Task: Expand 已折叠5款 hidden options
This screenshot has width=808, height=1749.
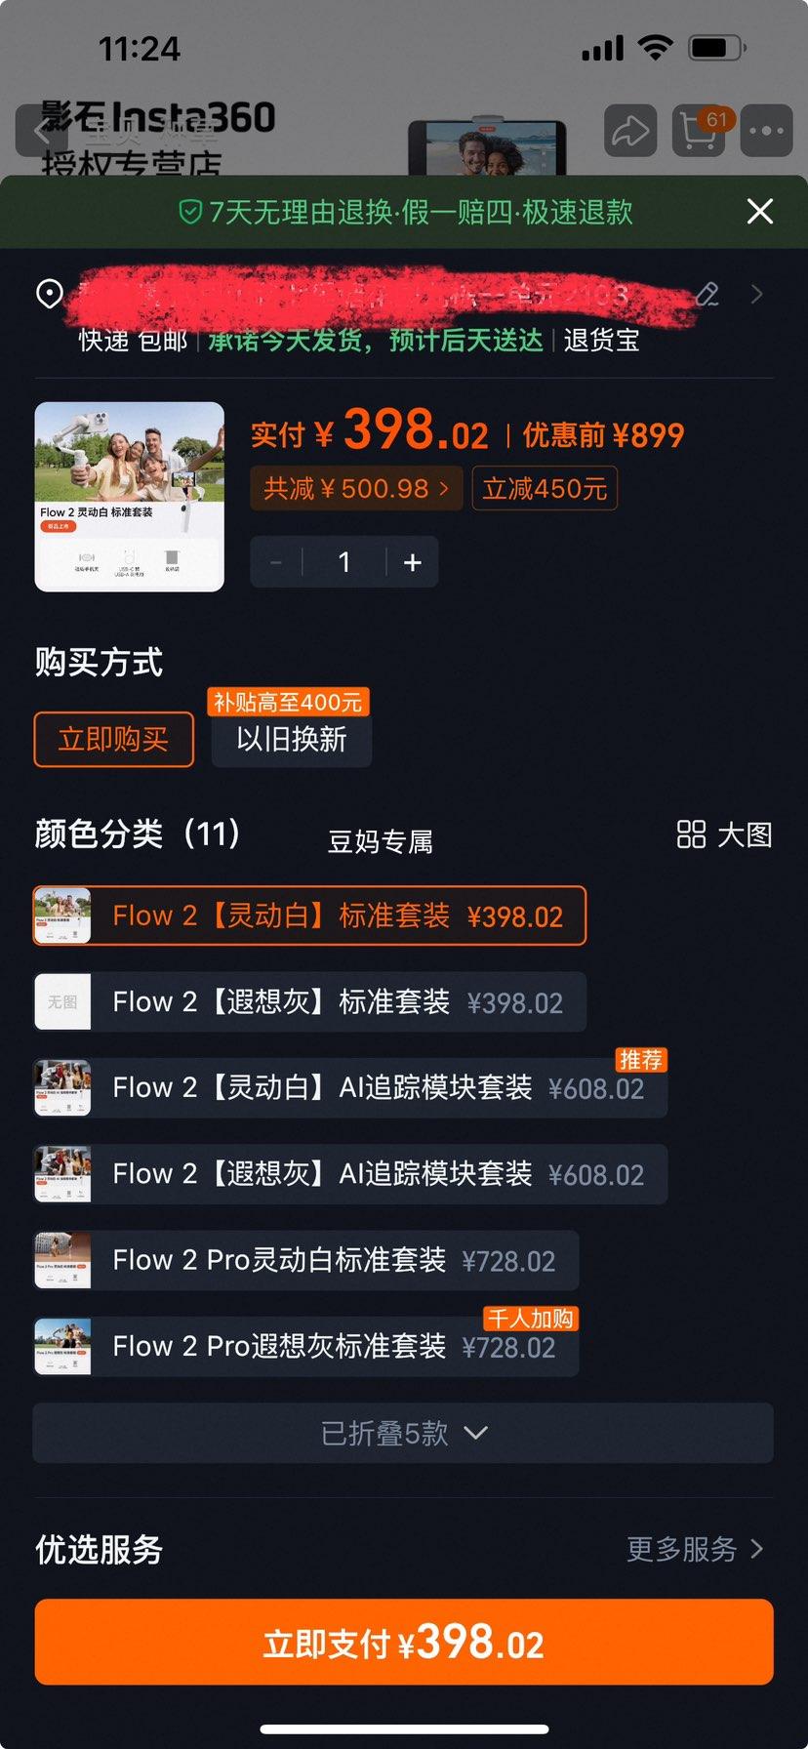Action: 403,1433
